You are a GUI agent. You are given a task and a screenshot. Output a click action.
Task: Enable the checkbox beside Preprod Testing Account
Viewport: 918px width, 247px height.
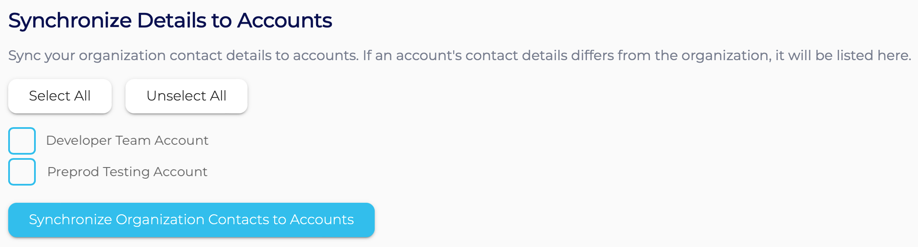pos(22,172)
